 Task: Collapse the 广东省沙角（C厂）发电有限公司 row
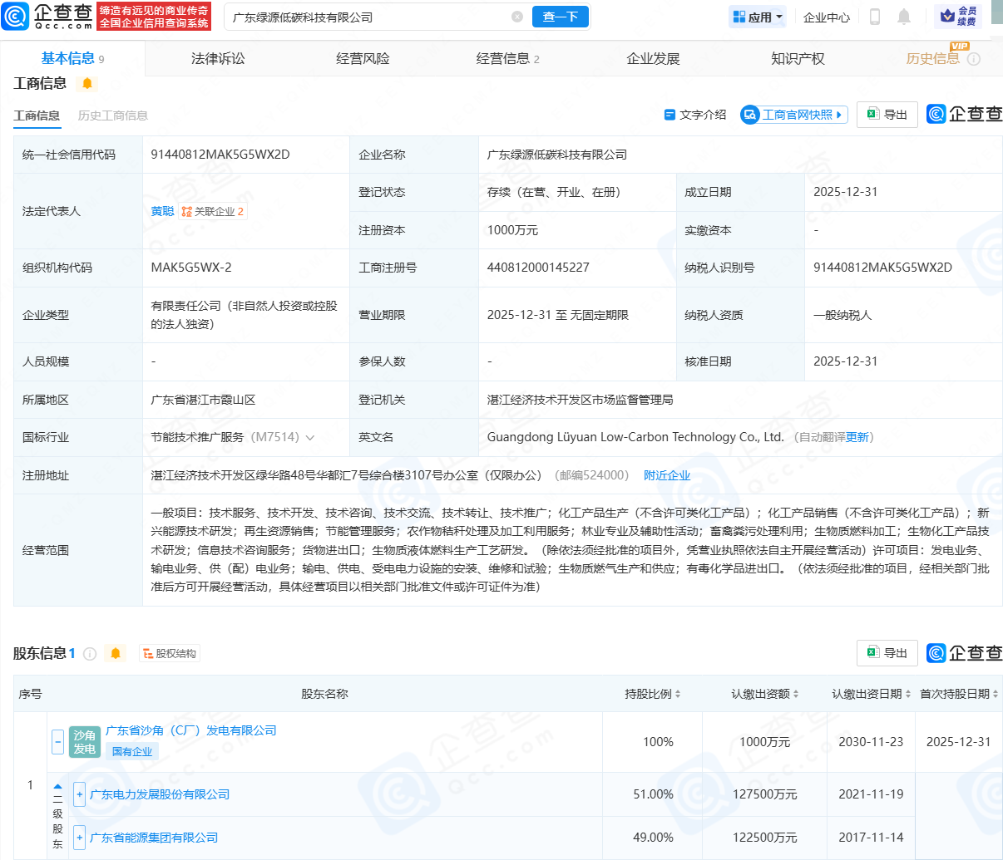[57, 741]
